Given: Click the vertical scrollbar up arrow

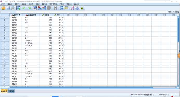Looking at the screenshot, I should coord(178,17).
